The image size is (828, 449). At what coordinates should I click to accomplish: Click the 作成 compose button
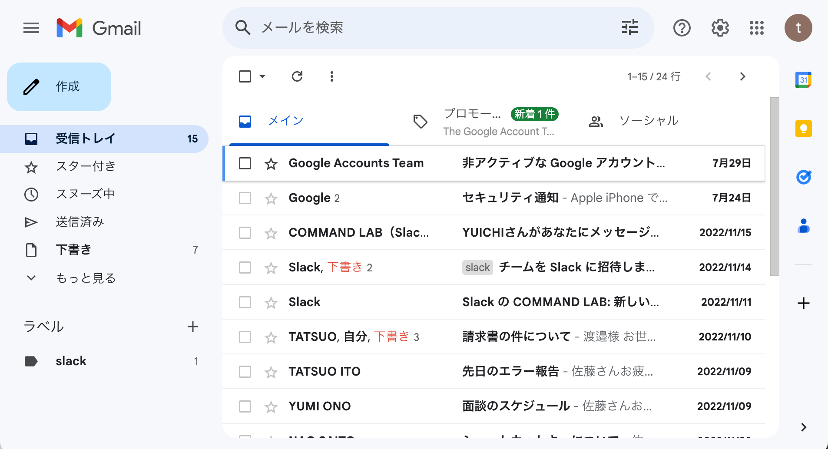tap(59, 87)
